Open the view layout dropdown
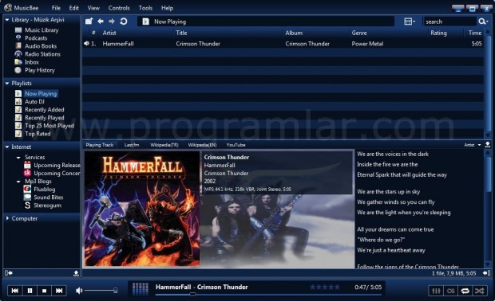Screen dimensions: 495x301 (410, 21)
